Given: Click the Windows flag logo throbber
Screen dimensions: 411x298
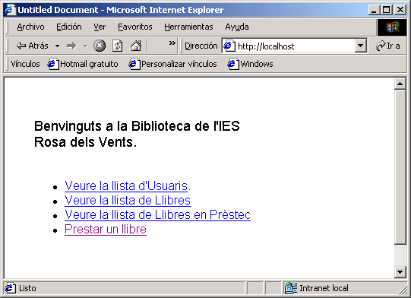Looking at the screenshot, I should click(392, 27).
